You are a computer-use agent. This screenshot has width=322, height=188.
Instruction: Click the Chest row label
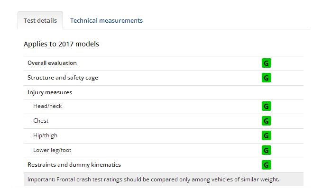pyautogui.click(x=41, y=121)
